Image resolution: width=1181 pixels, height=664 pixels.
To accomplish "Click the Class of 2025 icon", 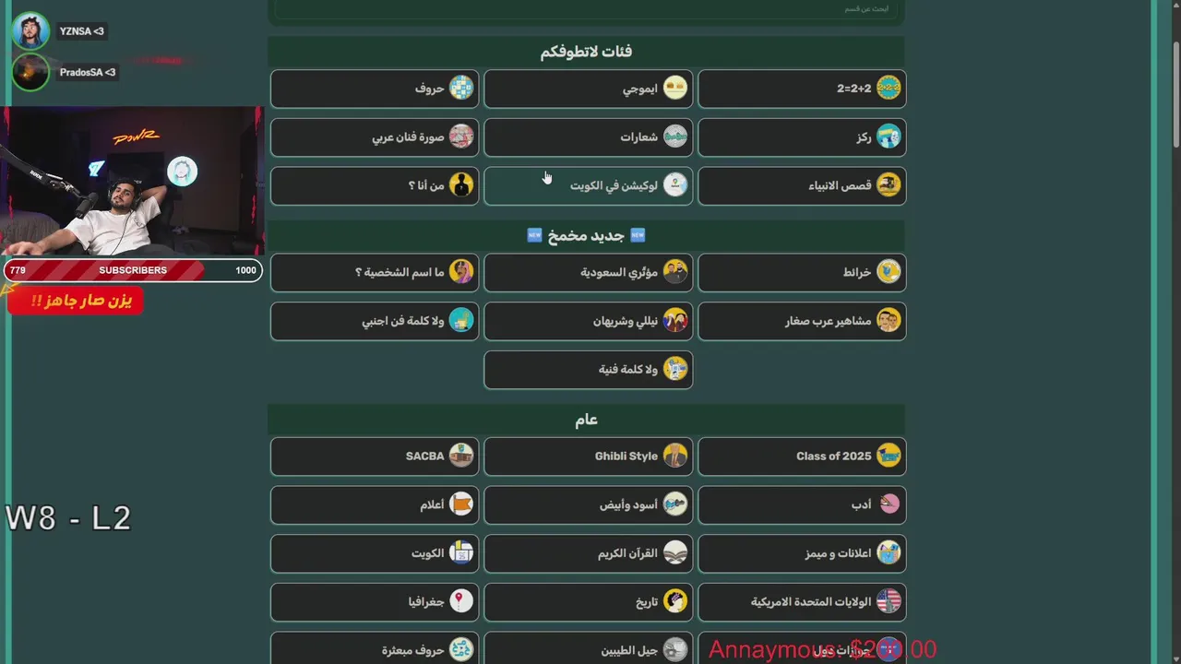I will point(889,456).
